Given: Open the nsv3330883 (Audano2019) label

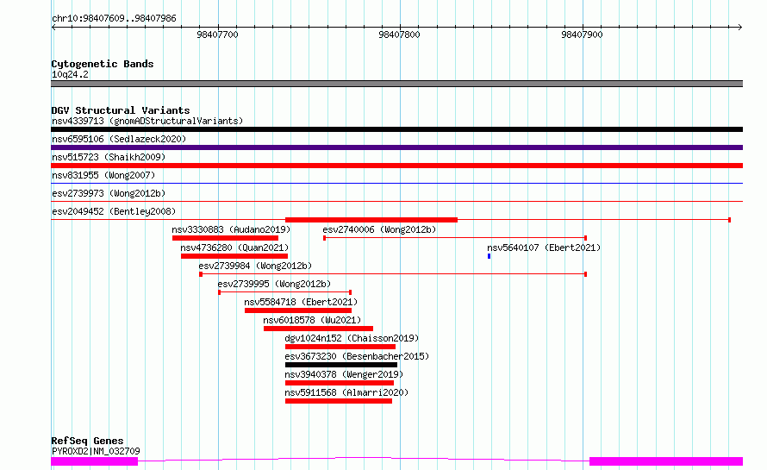Looking at the screenshot, I should click(231, 229).
